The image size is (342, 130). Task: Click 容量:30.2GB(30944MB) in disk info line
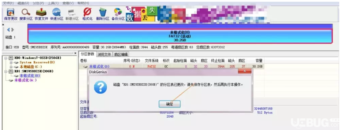109,47
